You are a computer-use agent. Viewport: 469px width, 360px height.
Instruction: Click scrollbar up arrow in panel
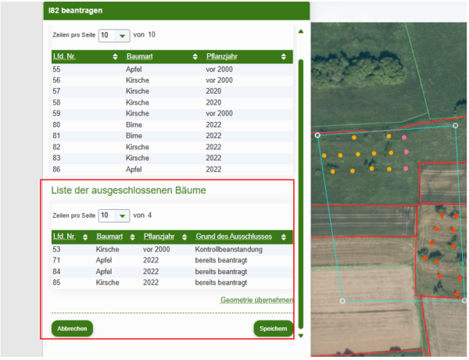point(301,31)
